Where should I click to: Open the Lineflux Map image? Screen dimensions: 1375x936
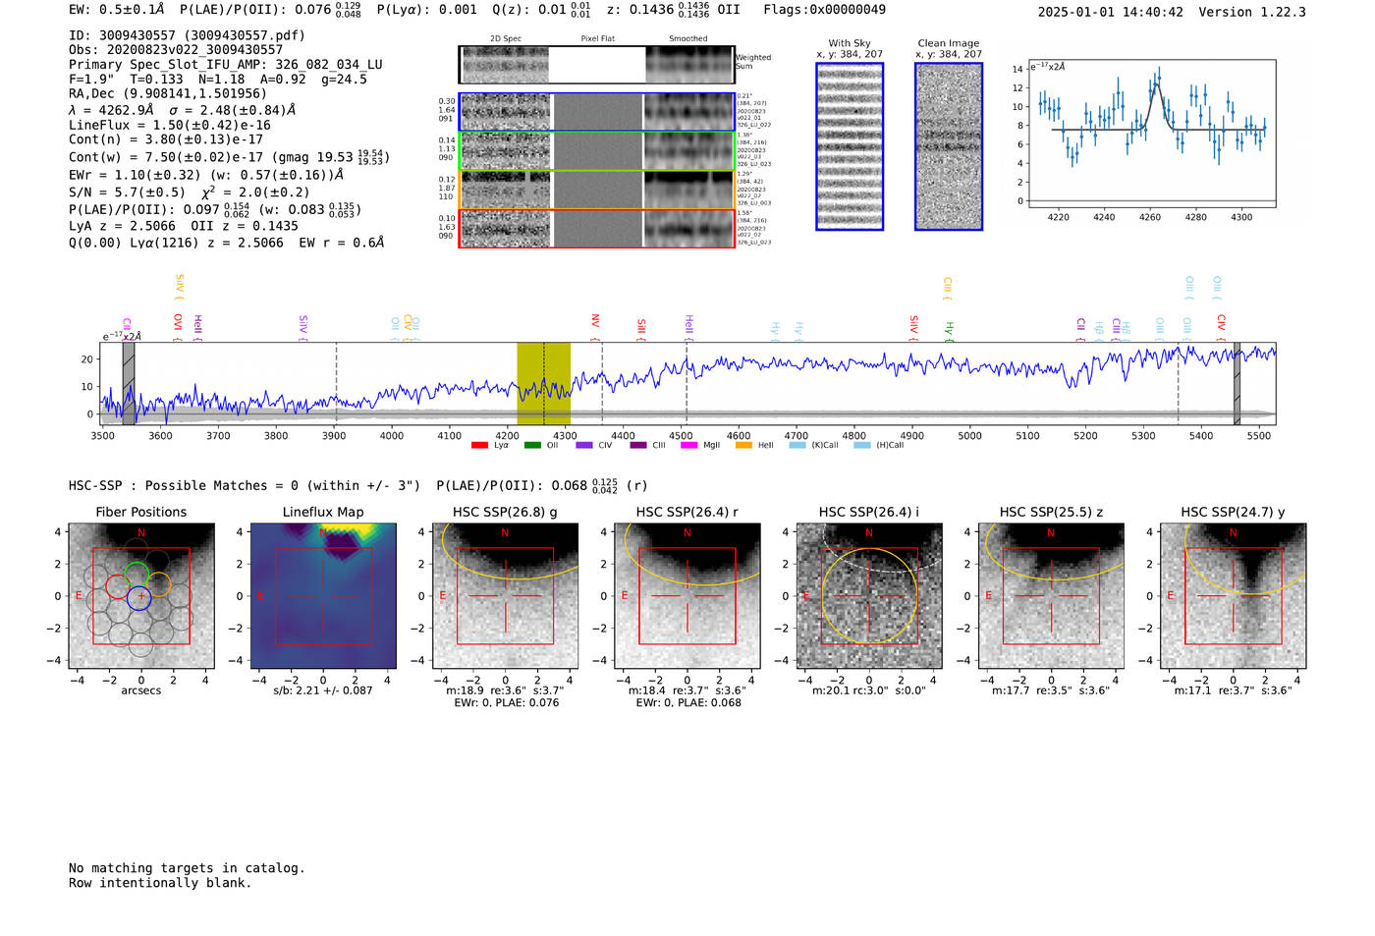[323, 596]
